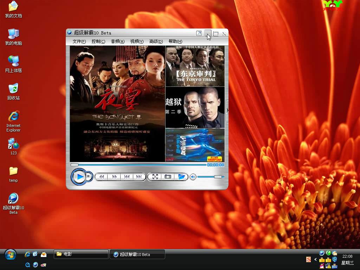Toggle fullscreen with the expand arrows icon

tap(155, 176)
